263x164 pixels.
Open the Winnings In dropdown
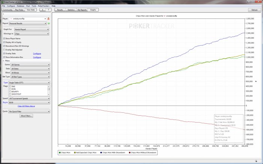pyautogui.click(x=32, y=34)
